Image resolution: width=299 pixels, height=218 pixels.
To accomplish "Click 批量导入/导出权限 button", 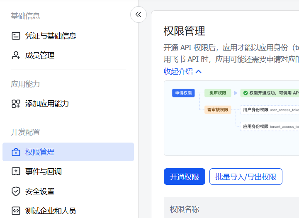I will click(246, 177).
